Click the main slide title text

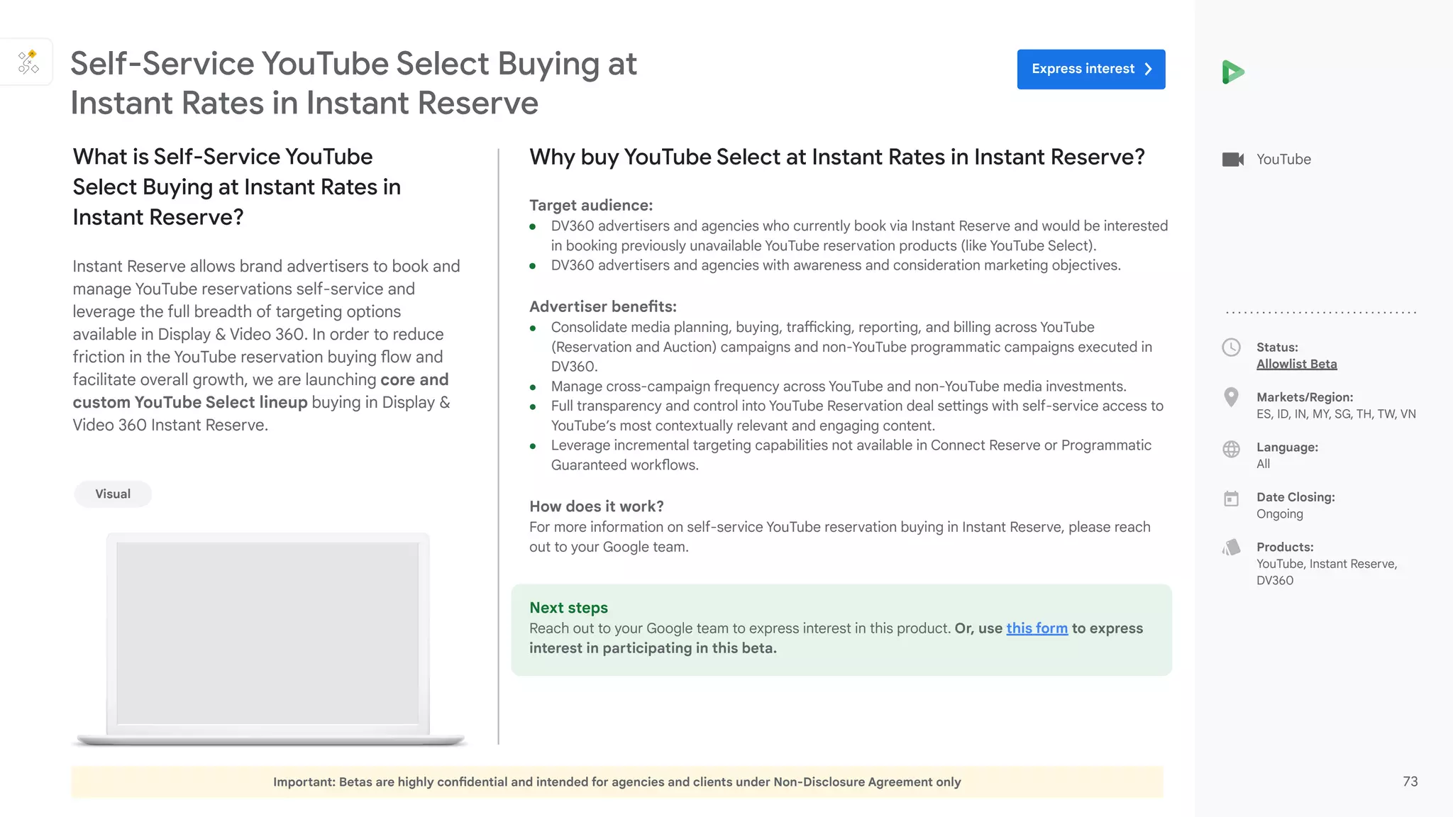pos(353,83)
